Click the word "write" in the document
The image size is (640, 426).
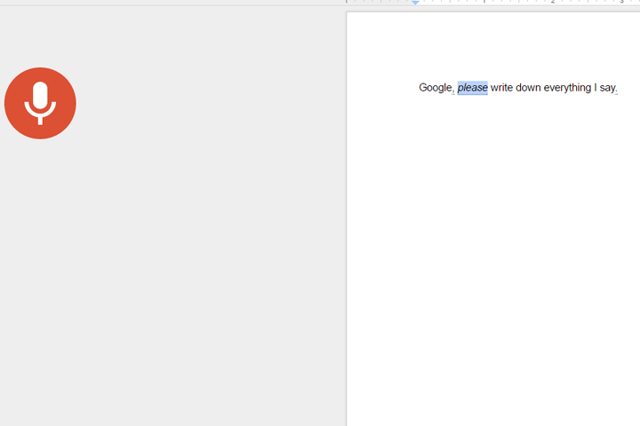click(501, 88)
